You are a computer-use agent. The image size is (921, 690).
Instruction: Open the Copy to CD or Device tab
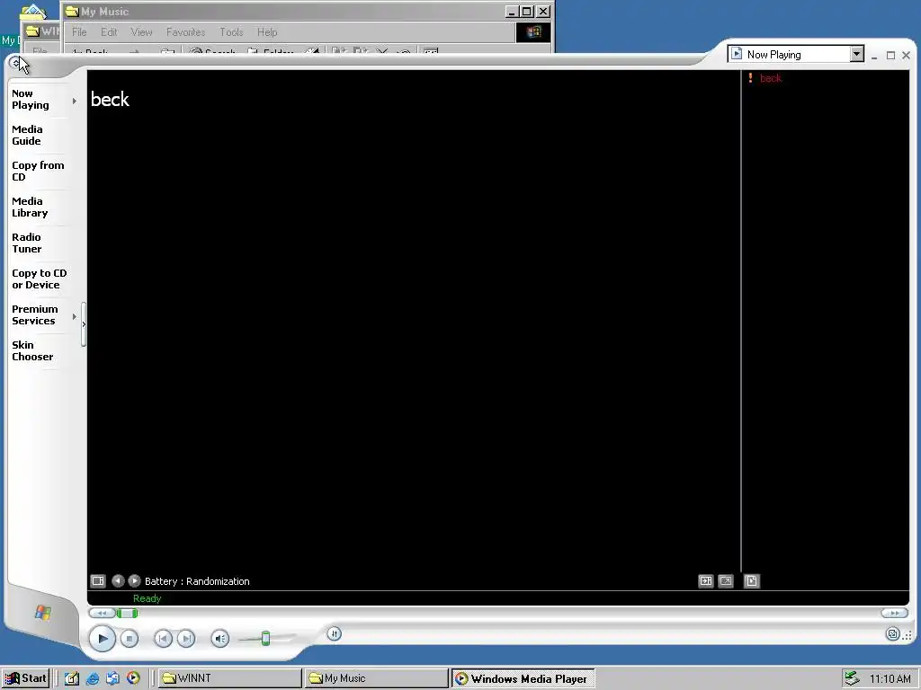point(39,279)
